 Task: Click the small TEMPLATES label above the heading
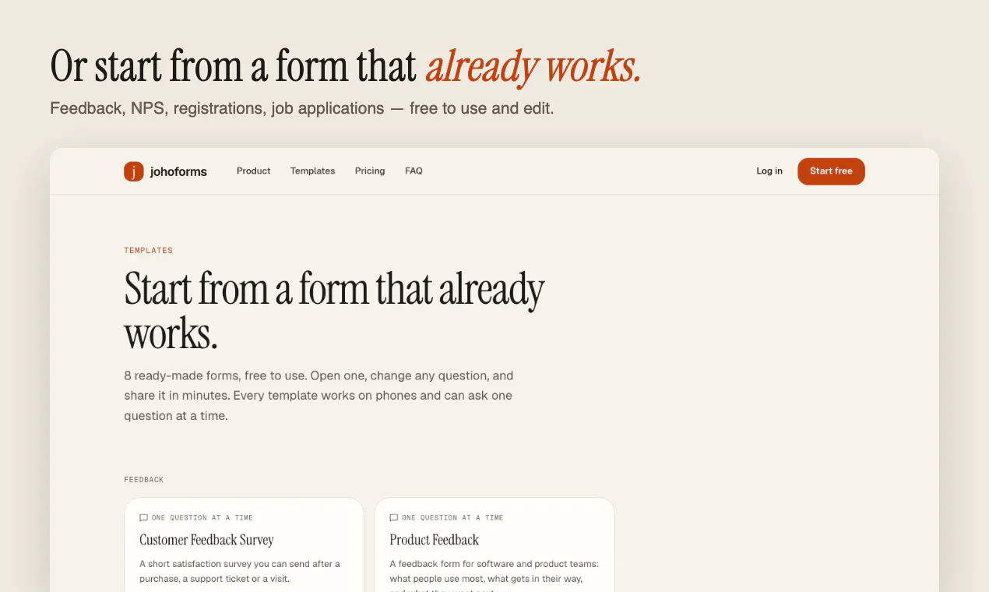[x=148, y=250]
